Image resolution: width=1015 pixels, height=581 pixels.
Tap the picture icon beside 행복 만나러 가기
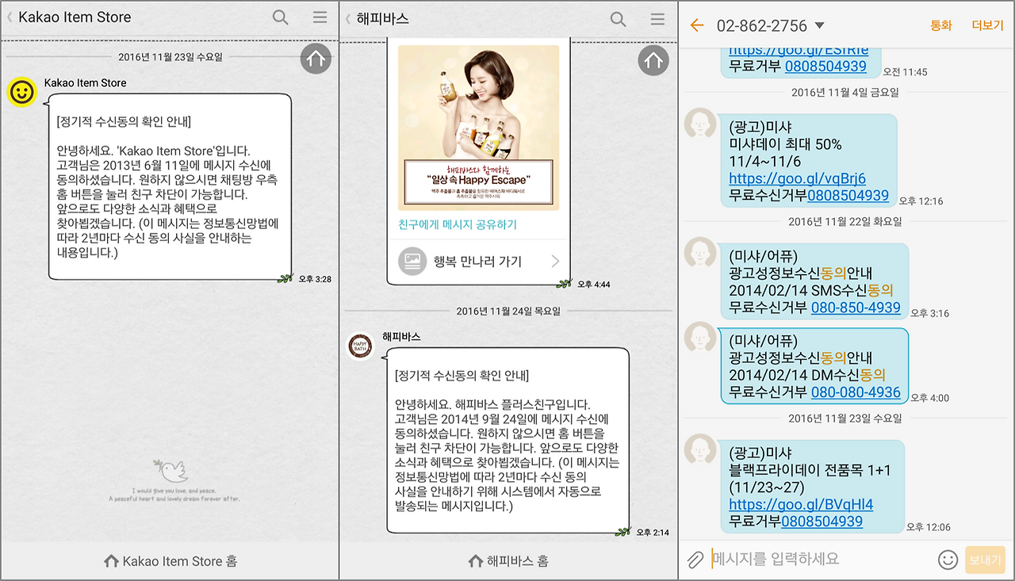point(412,262)
